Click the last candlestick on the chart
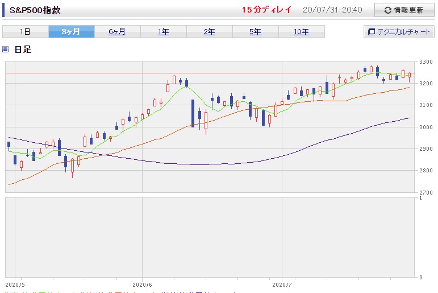Screen dimensions: 438x293 (x=410, y=76)
